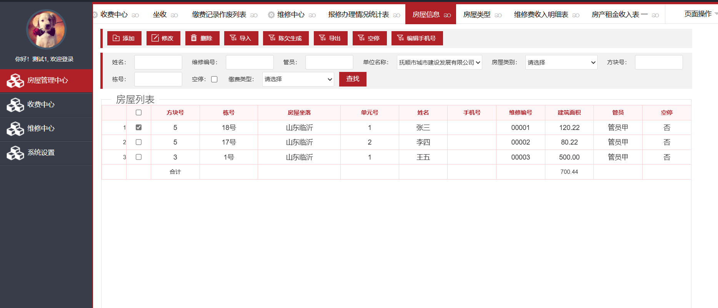Expand the 房屋类别 dropdown

pos(561,62)
